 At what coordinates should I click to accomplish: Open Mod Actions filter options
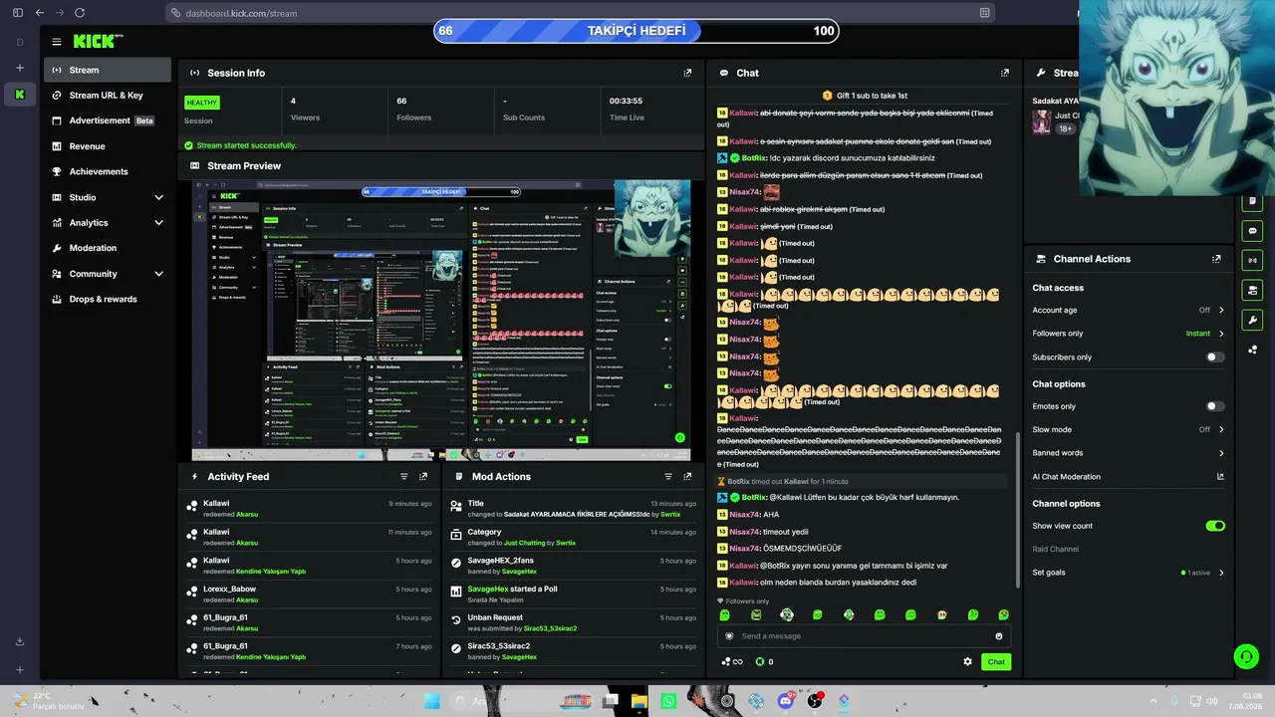coord(668,477)
